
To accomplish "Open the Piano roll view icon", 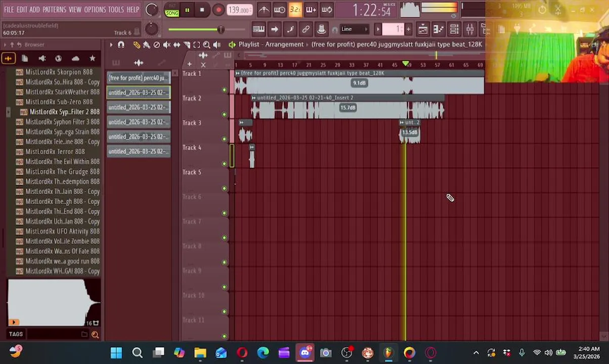I will (439, 29).
